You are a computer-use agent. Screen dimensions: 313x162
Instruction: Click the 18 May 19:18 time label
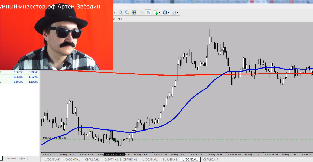pos(67,154)
